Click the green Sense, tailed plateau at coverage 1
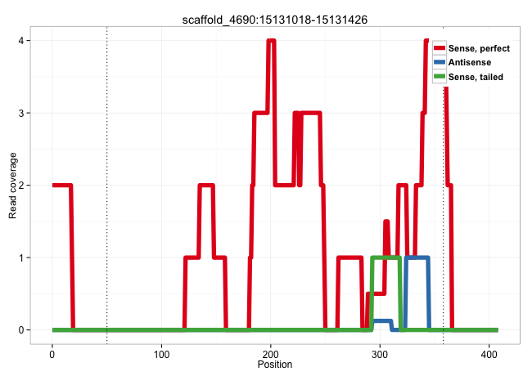The width and height of the screenshot is (532, 376). [x=385, y=257]
